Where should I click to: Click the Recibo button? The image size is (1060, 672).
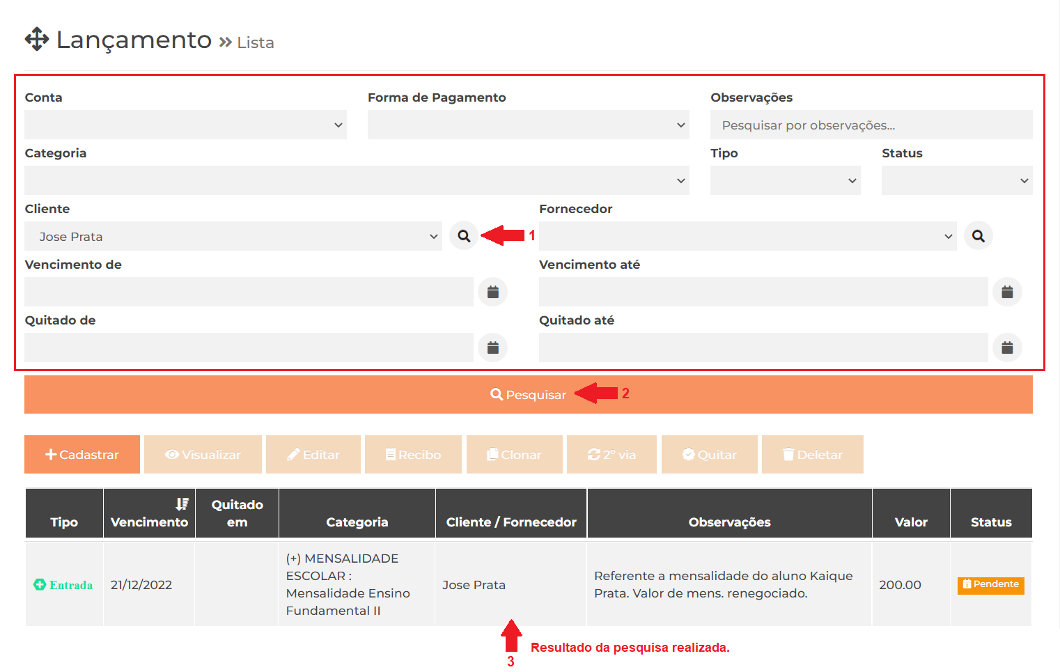tap(413, 454)
